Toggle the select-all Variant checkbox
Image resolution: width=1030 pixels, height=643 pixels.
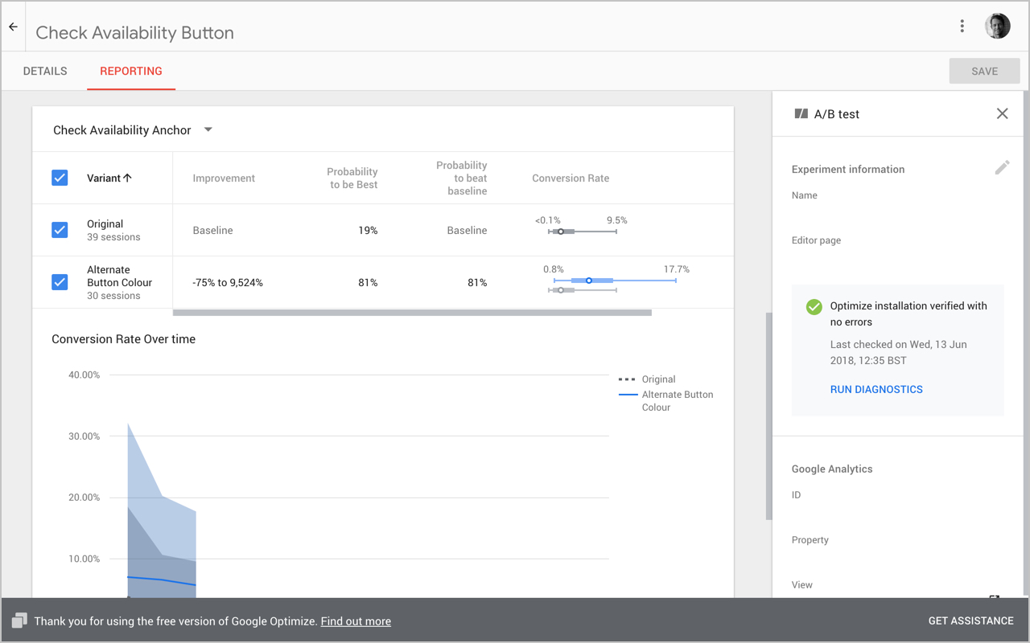click(x=60, y=178)
